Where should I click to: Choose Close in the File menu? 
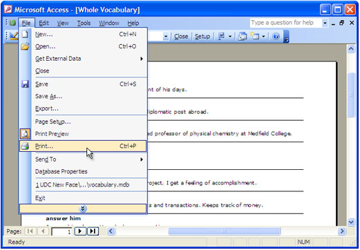(x=83, y=70)
